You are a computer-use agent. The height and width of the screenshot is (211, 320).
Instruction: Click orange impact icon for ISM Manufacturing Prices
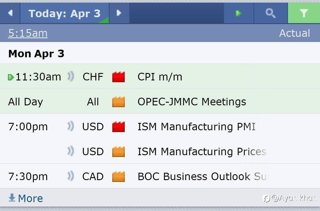tap(119, 152)
